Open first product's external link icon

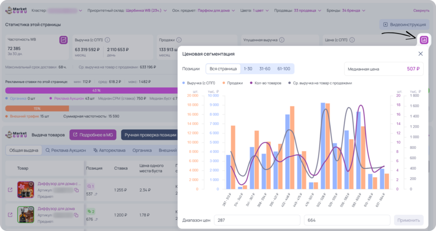(x=10, y=190)
